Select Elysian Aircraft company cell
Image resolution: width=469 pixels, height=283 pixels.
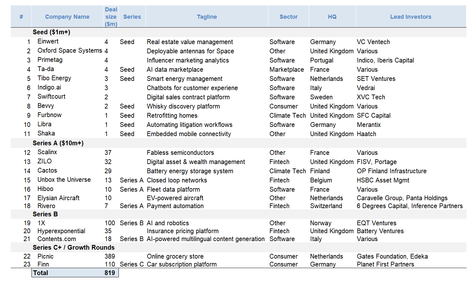coord(58,198)
